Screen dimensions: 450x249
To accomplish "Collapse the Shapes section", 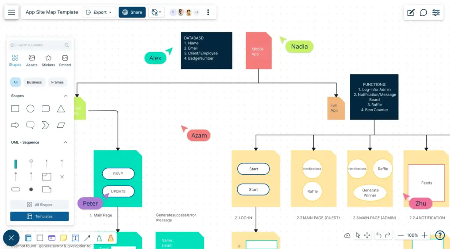I will 65,96.
